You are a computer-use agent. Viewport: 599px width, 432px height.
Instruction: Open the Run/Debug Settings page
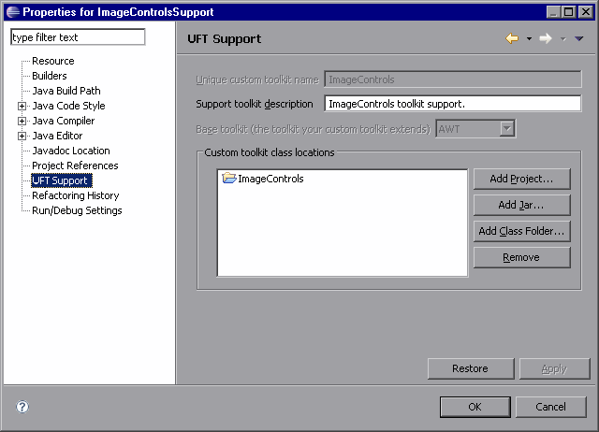pyautogui.click(x=77, y=210)
